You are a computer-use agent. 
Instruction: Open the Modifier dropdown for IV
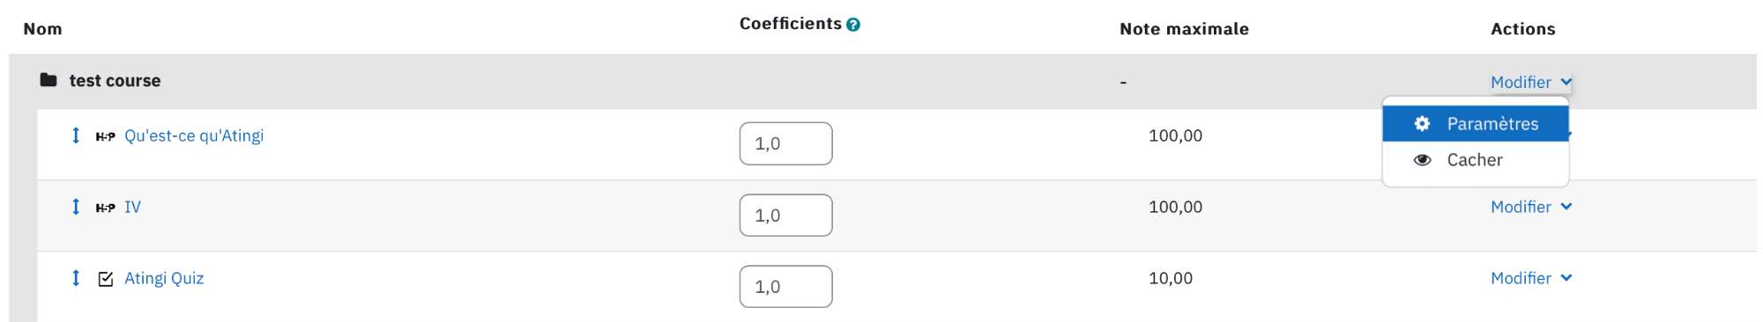1531,207
